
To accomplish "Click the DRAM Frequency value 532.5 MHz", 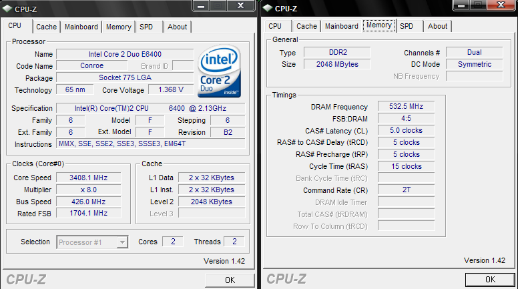I will click(407, 106).
